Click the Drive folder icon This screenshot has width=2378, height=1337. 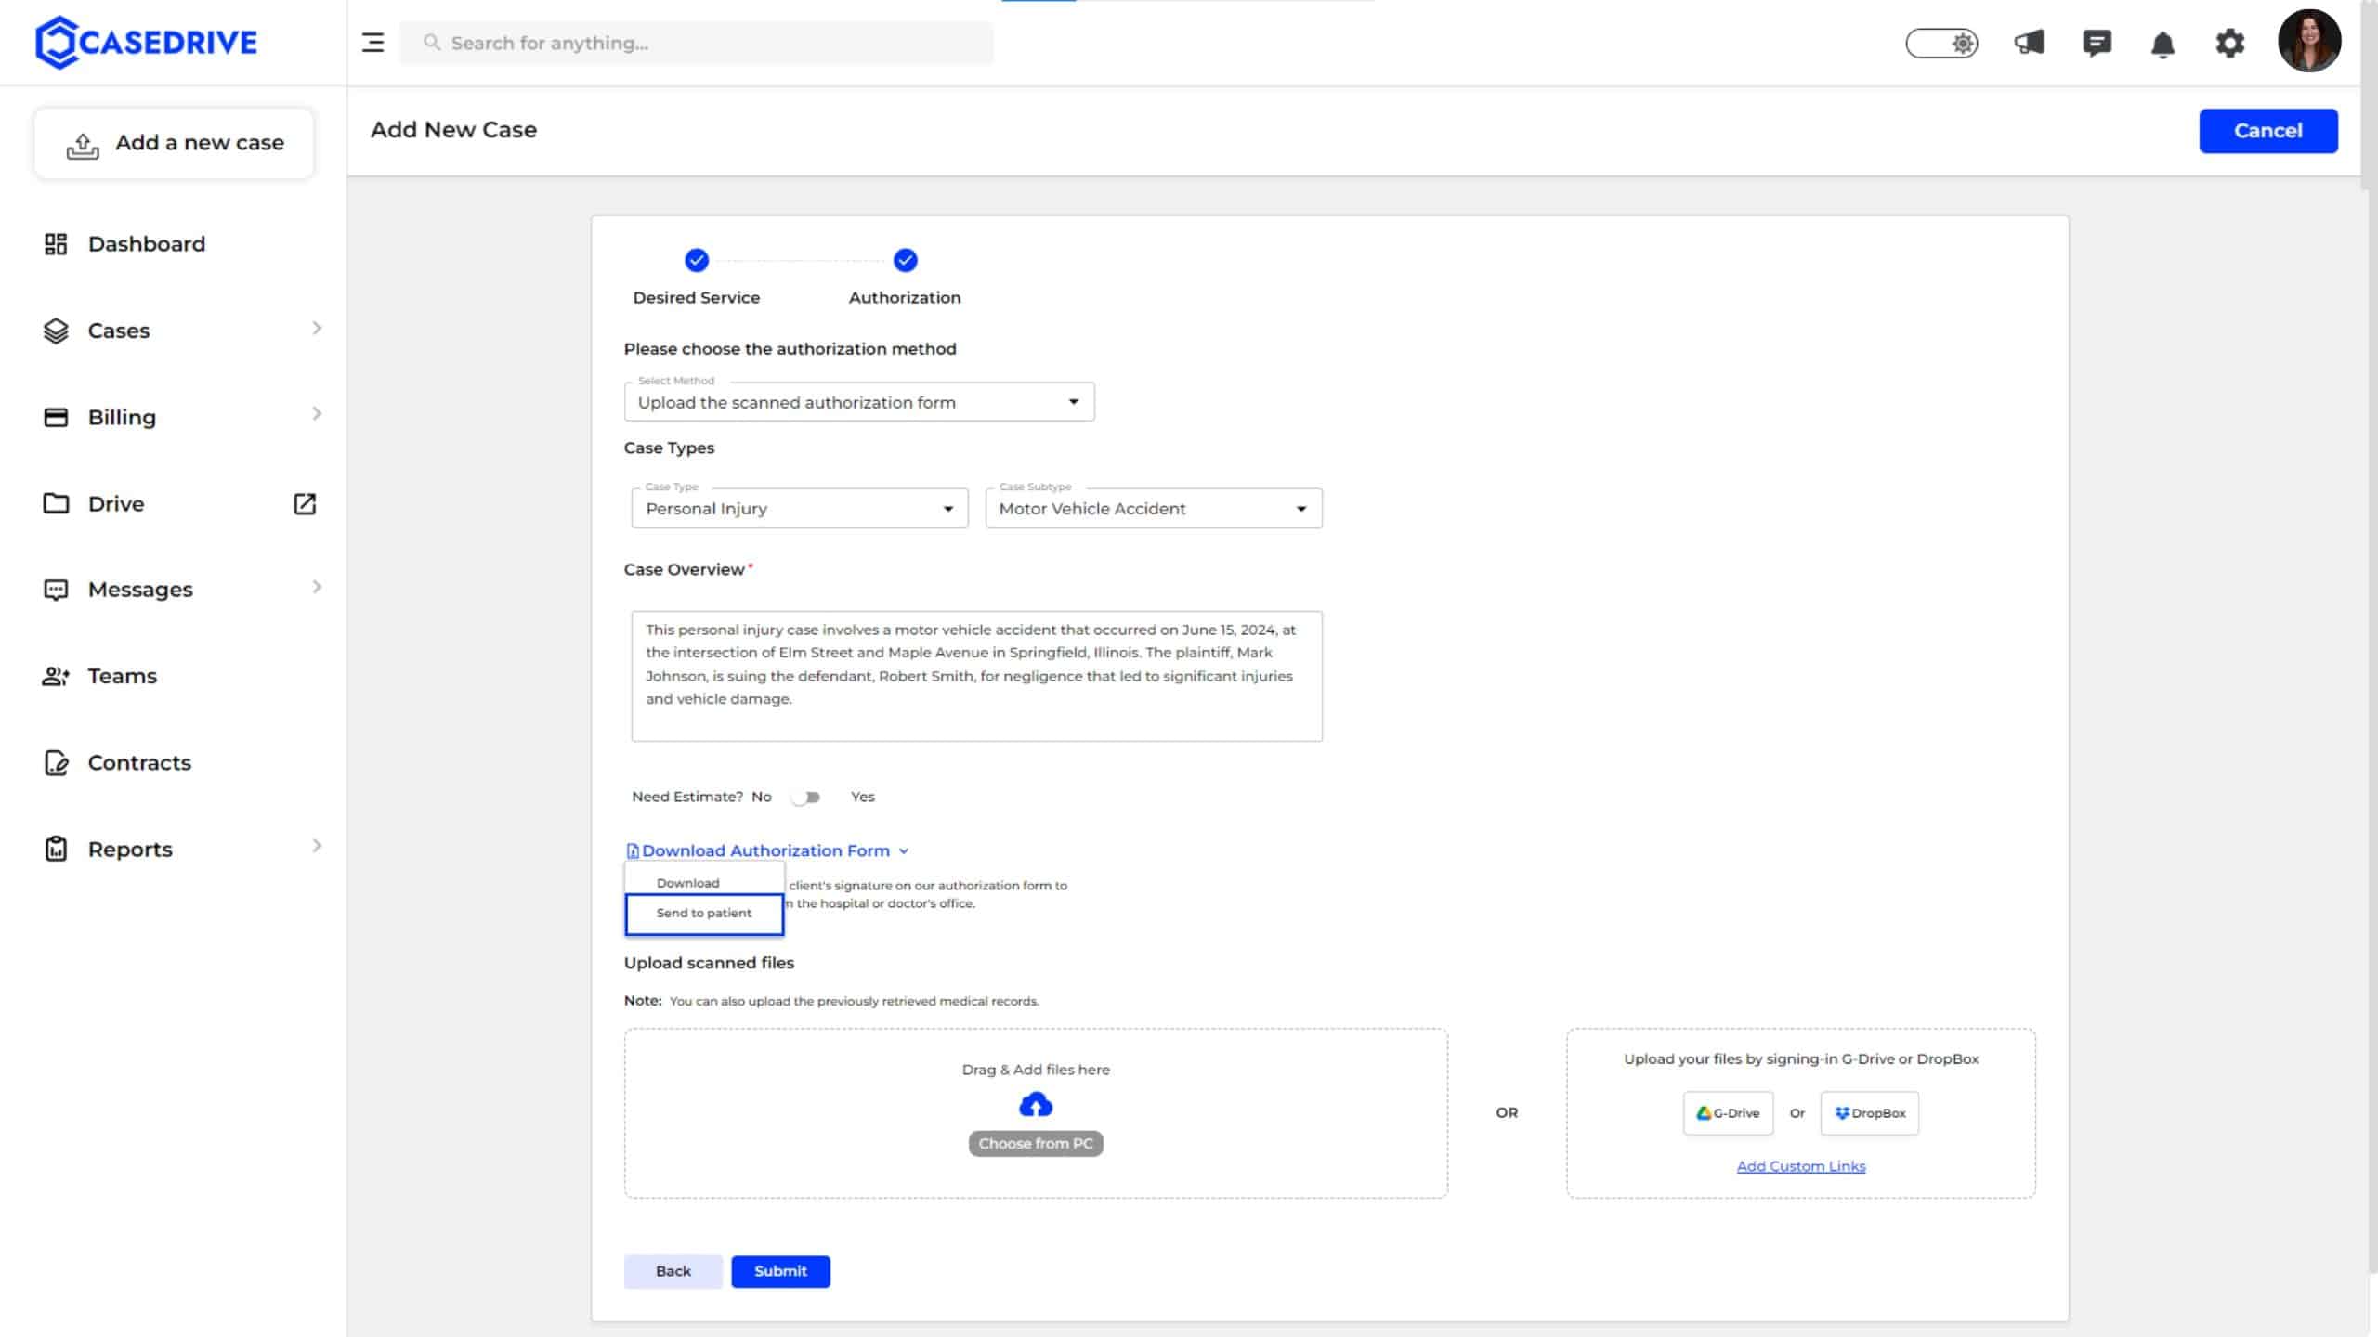pyautogui.click(x=56, y=503)
